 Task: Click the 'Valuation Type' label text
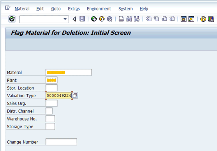(x=21, y=96)
